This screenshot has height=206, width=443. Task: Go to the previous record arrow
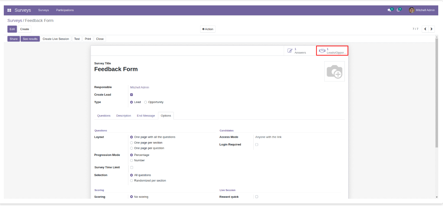(425, 29)
